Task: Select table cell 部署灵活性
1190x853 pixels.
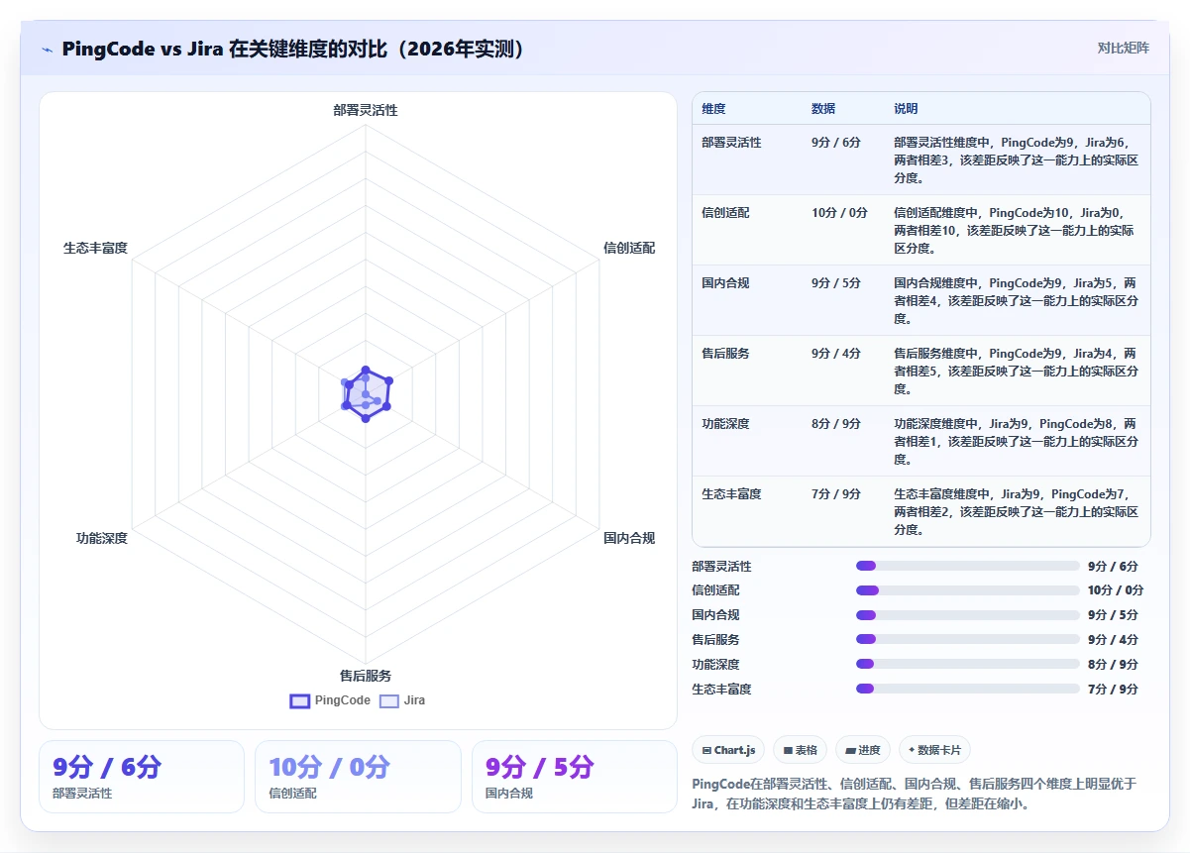Action: [731, 143]
